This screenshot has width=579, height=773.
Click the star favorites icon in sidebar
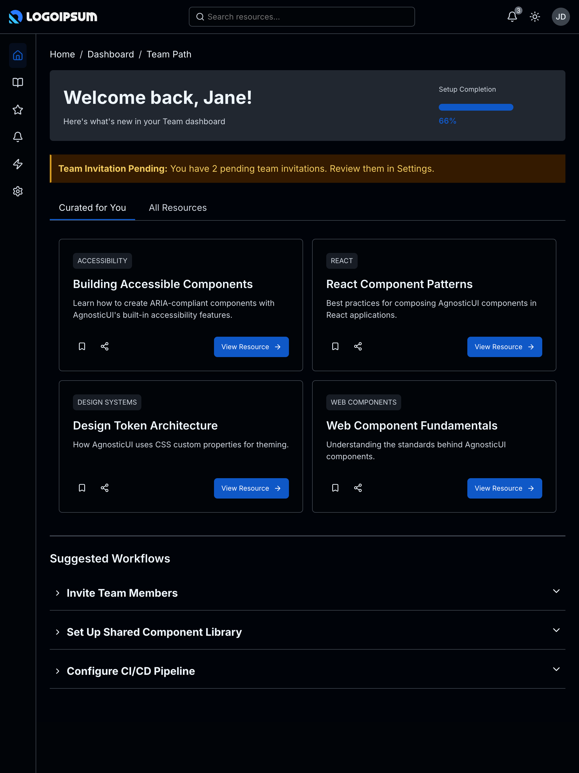18,110
